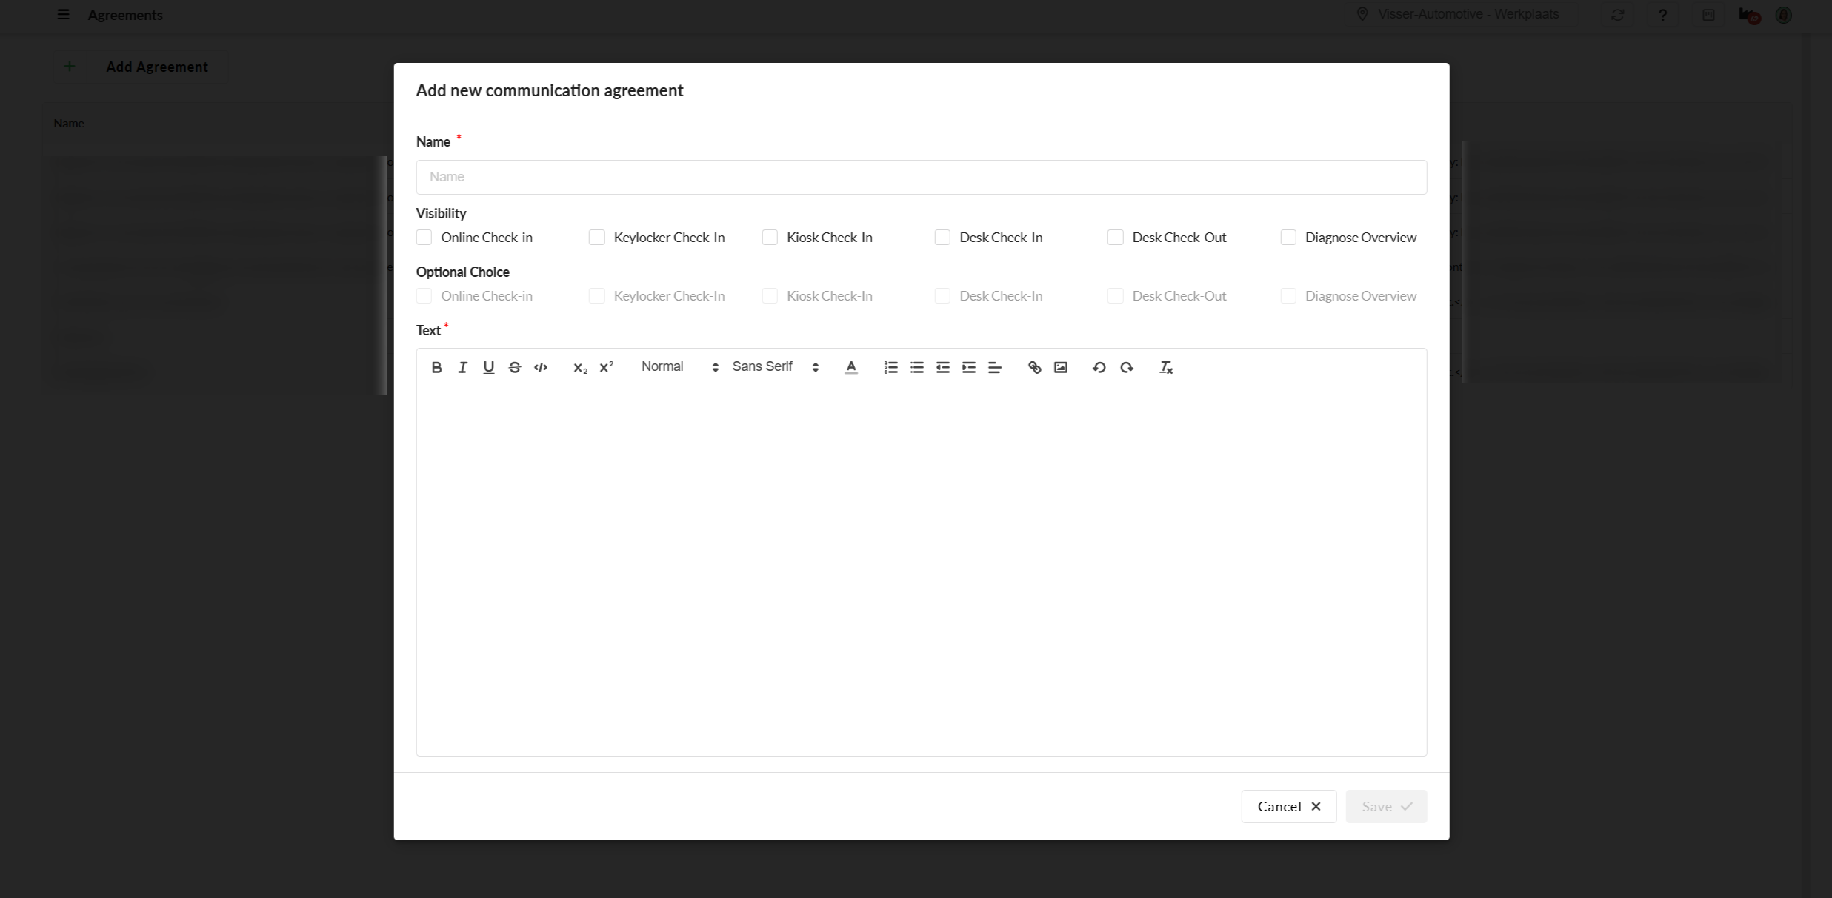Clear text formatting with the Tx icon
Image resolution: width=1832 pixels, height=898 pixels.
click(1165, 367)
